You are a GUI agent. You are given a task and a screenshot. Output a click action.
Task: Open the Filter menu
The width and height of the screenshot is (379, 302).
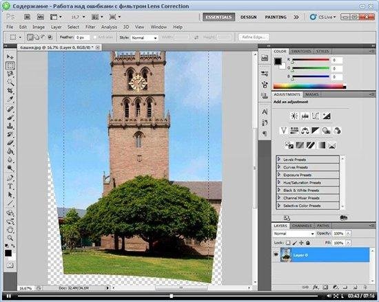[x=90, y=27]
